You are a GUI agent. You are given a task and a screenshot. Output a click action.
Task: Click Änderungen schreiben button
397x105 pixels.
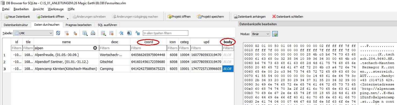click(89, 17)
